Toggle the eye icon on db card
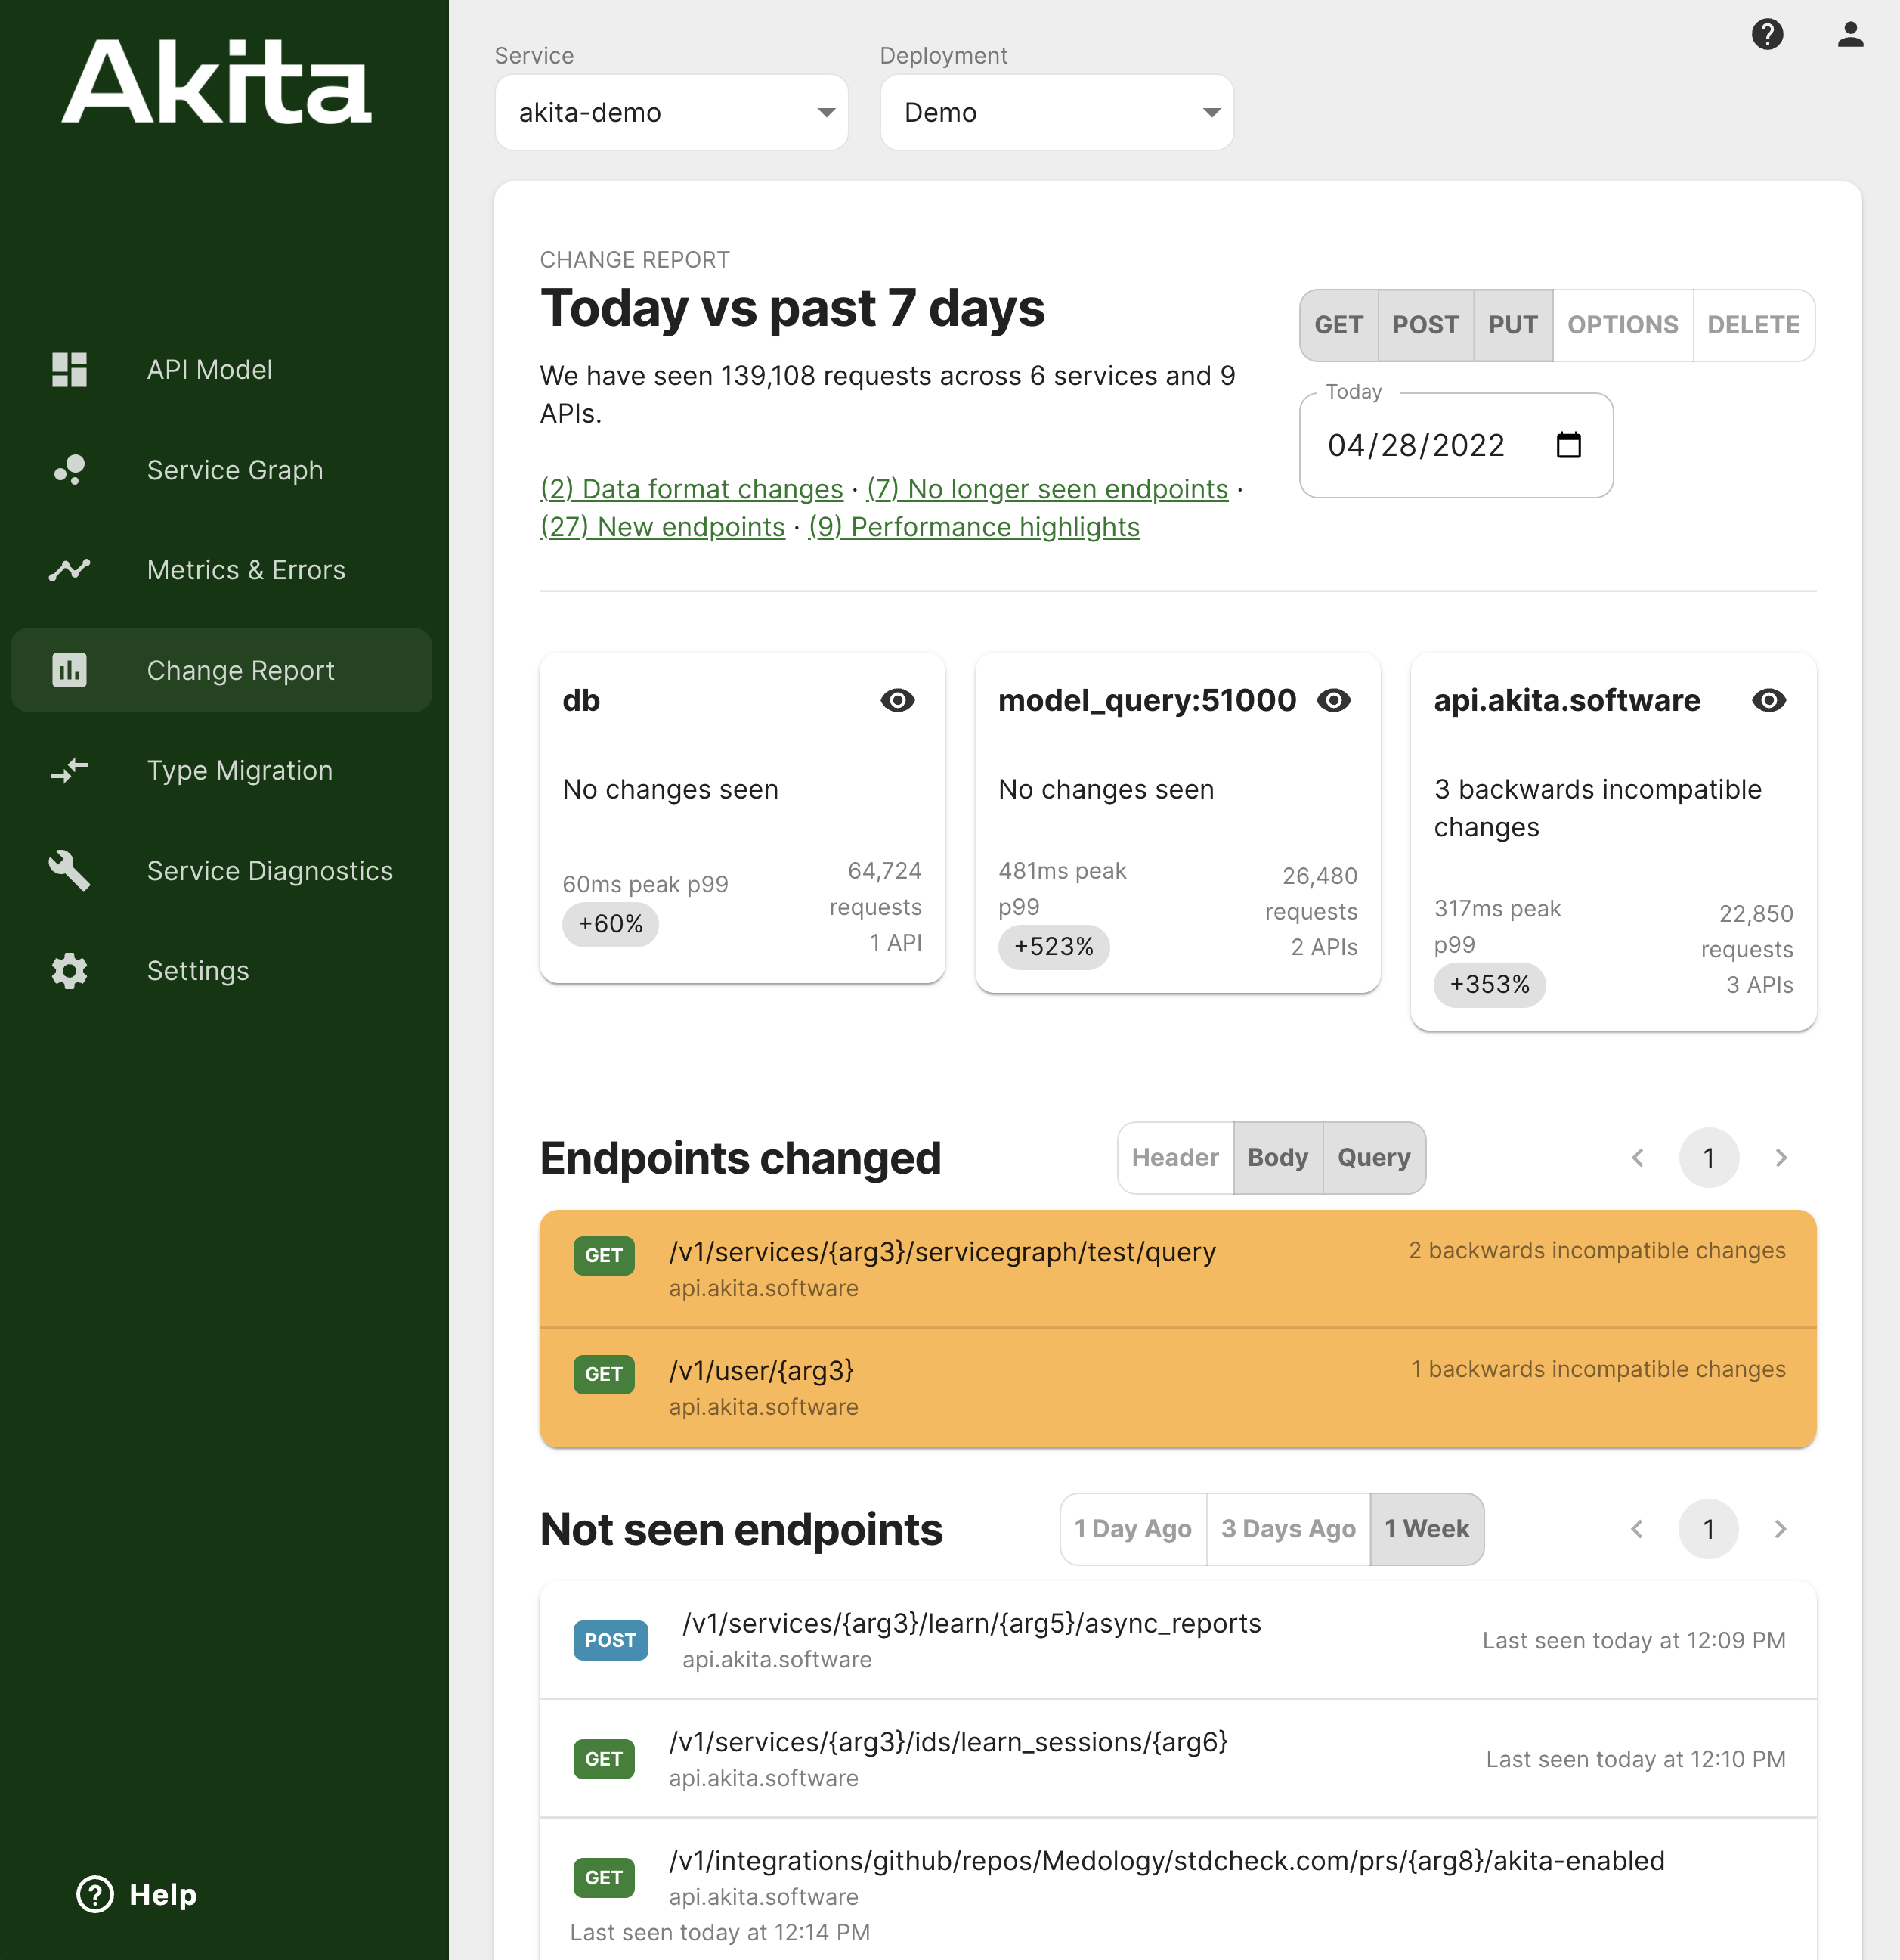Viewport: 1900px width, 1960px height. (x=896, y=700)
